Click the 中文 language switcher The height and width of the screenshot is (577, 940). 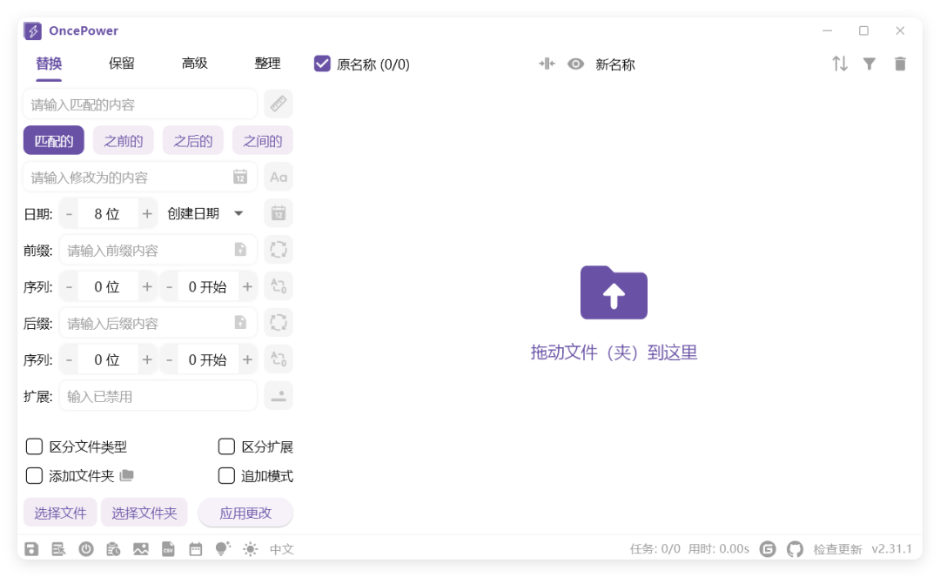(x=282, y=549)
